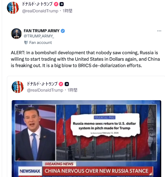The width and height of the screenshot is (165, 177).
Task: Play the Newsmax video thumbnail
Action: [86, 139]
